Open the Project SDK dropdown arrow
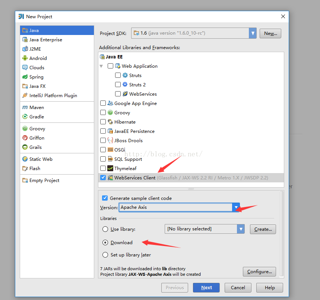Screen dimensions: 320x300 pos(253,33)
